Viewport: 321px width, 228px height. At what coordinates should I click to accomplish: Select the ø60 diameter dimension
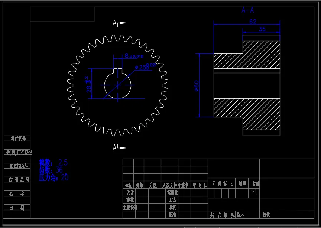196,86
